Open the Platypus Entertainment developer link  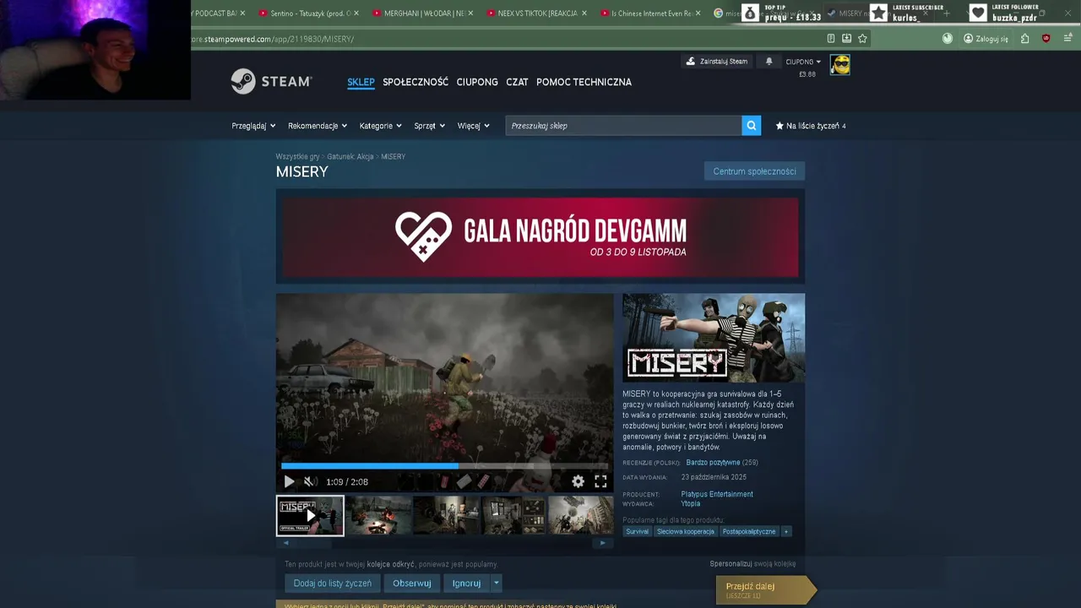click(x=717, y=494)
